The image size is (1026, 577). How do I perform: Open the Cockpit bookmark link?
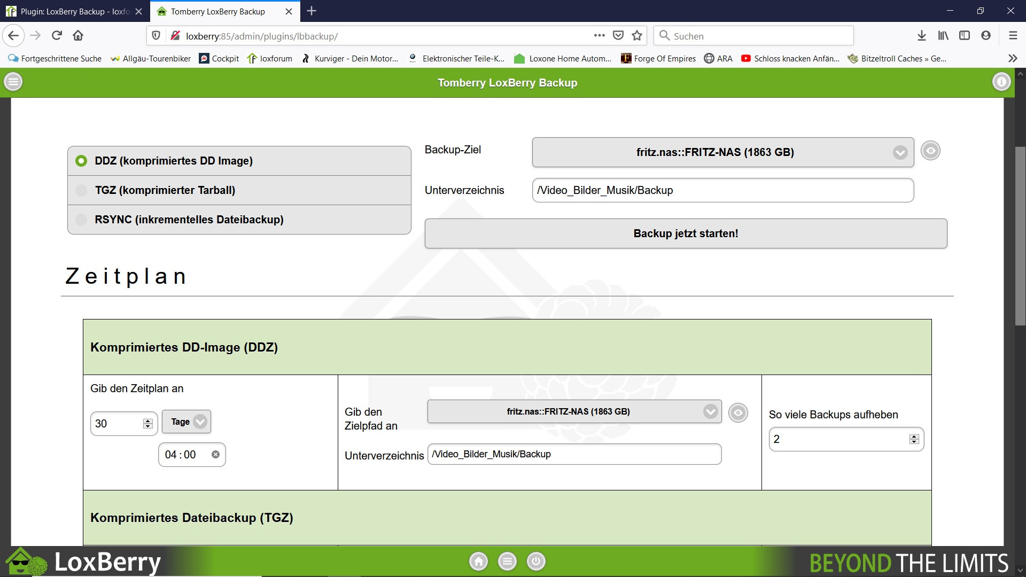click(x=219, y=59)
